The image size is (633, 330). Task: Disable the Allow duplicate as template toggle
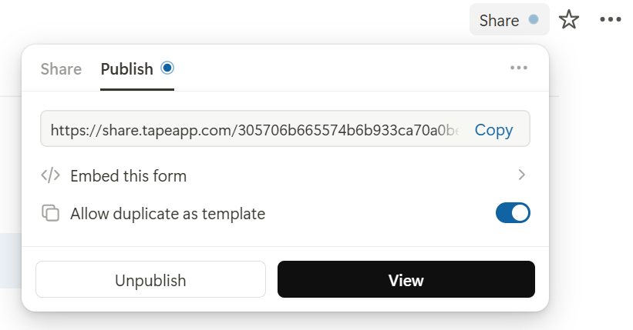pos(513,213)
